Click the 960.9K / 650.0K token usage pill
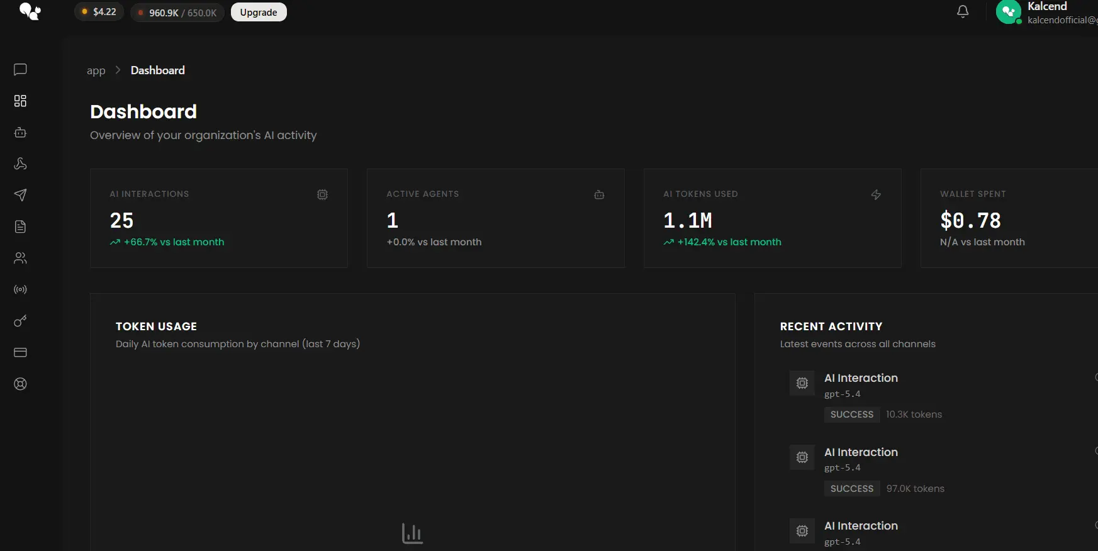This screenshot has height=551, width=1098. pos(177,13)
